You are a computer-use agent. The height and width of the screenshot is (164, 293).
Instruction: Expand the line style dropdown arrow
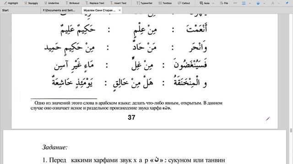tap(250, 3)
